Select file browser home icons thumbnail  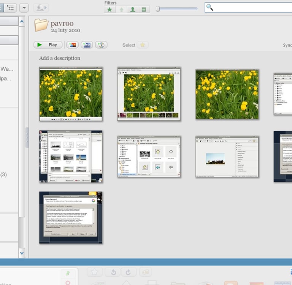point(149,157)
